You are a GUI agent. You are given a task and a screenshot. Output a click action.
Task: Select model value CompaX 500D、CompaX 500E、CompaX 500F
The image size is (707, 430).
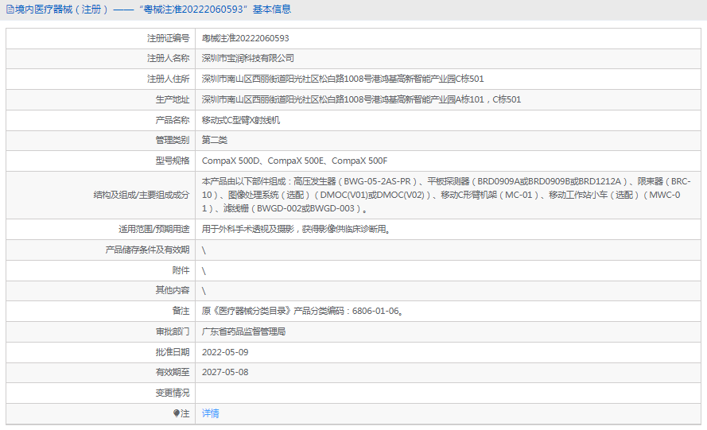click(x=294, y=161)
